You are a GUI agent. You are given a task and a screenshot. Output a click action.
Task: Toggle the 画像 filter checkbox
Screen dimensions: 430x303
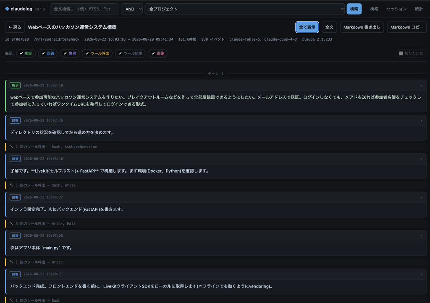coord(153,53)
